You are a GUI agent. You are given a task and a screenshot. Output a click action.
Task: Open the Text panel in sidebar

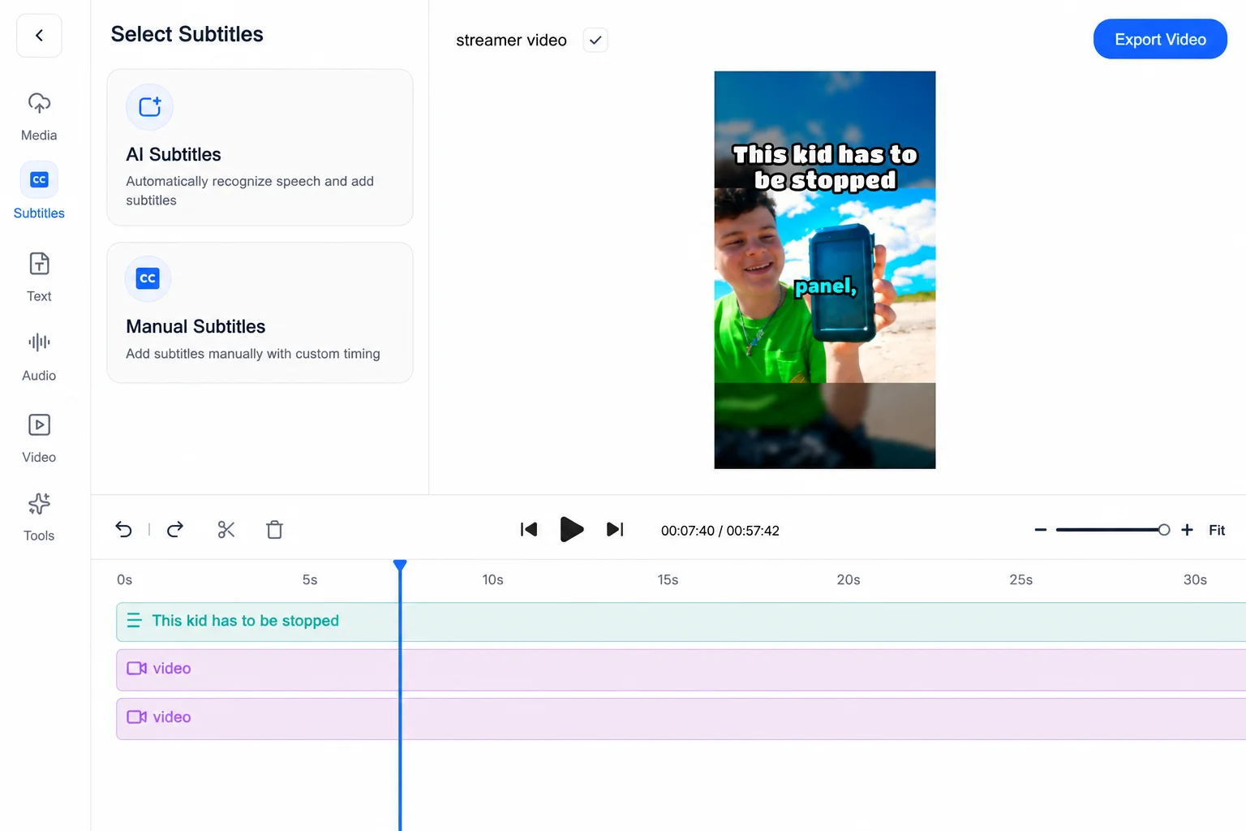coord(39,278)
